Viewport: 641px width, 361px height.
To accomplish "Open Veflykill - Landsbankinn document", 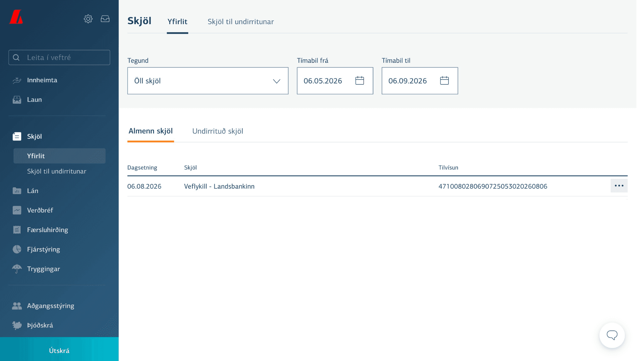I will click(219, 187).
